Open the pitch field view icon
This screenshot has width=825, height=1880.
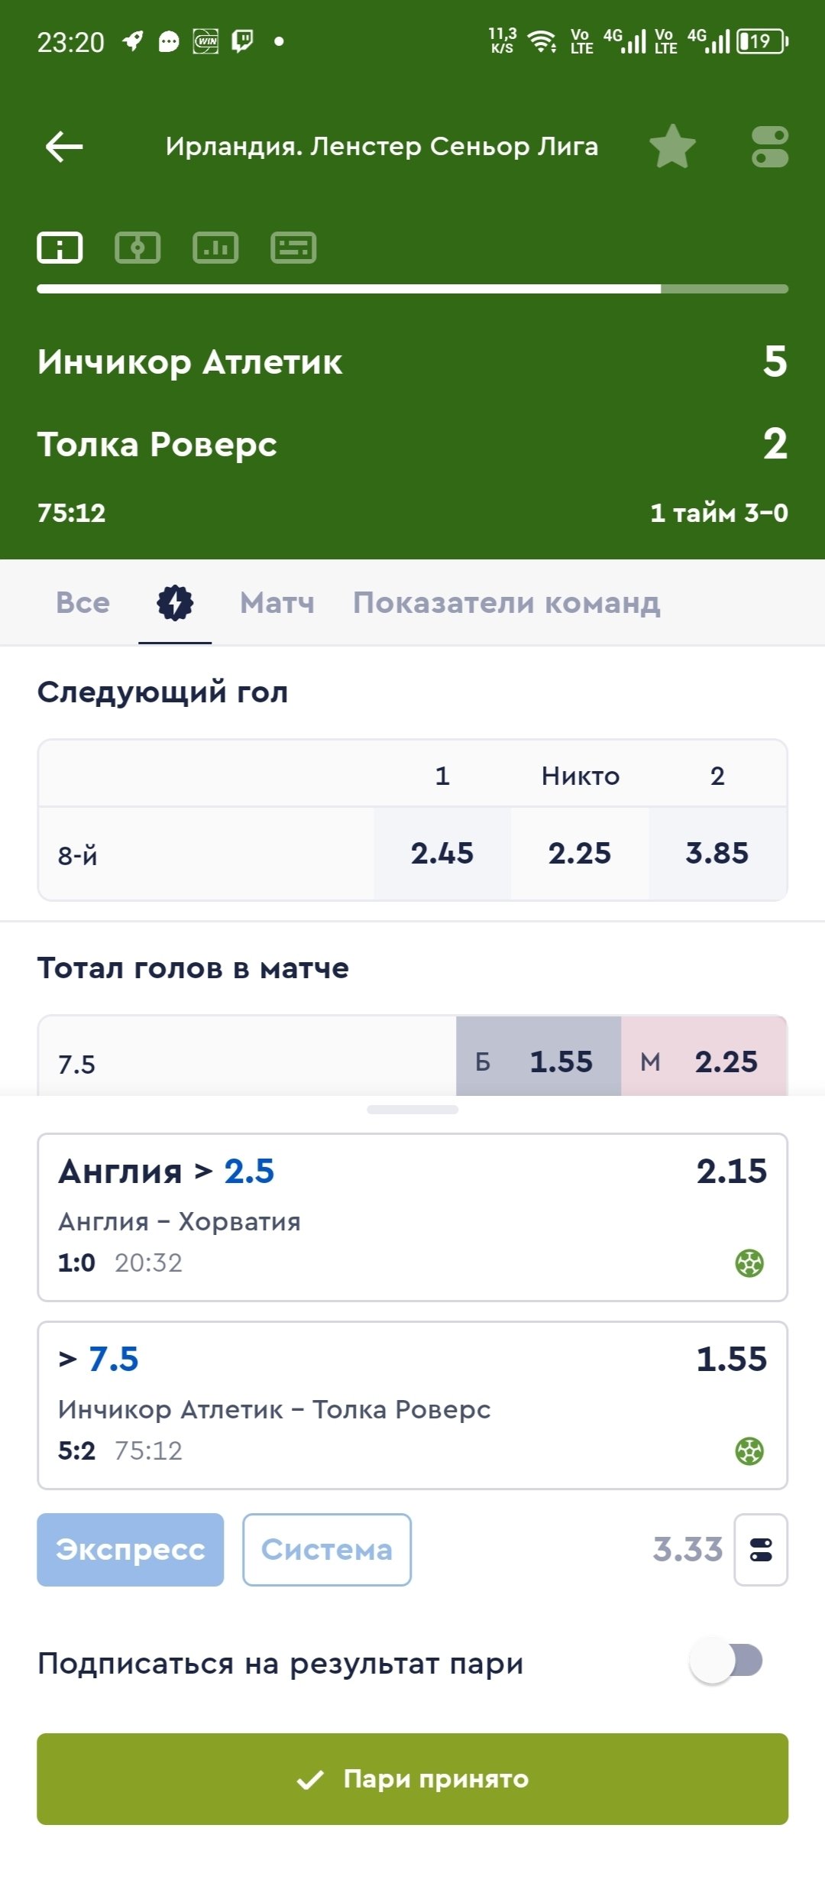click(137, 248)
